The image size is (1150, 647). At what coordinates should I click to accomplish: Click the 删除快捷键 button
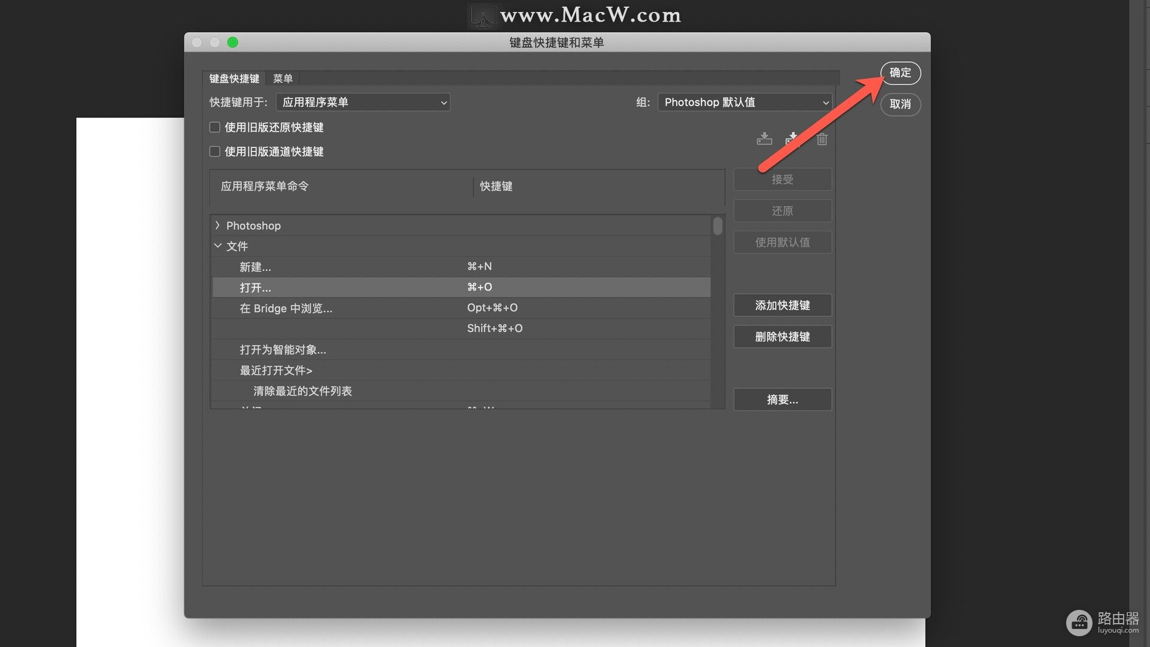(782, 337)
